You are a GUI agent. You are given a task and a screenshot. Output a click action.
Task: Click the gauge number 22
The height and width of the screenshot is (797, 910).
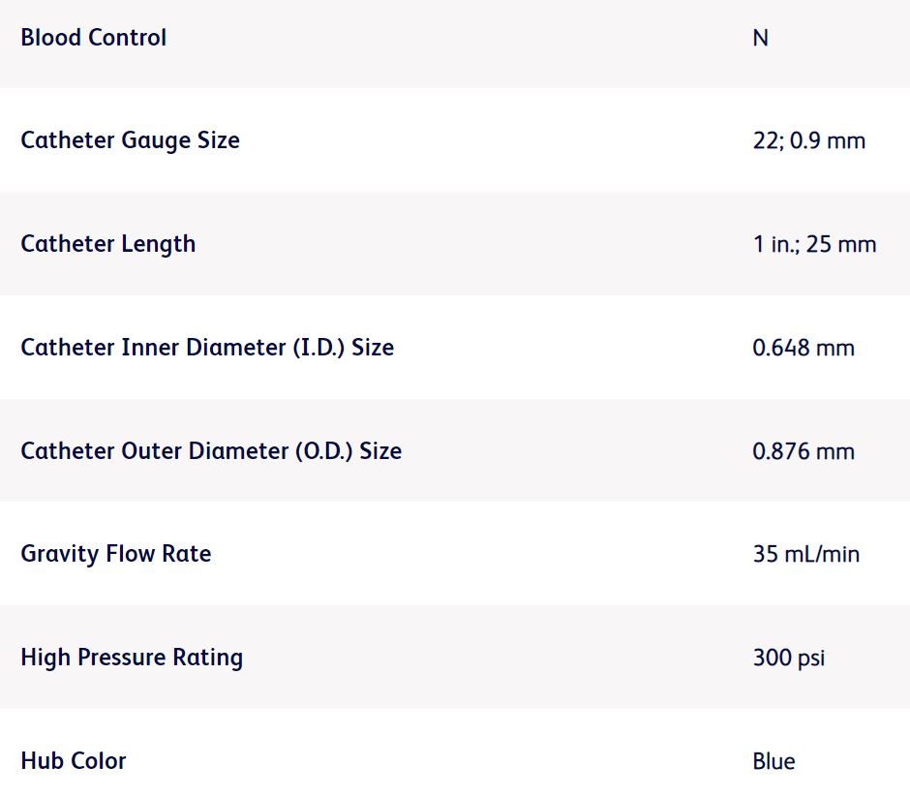[765, 141]
